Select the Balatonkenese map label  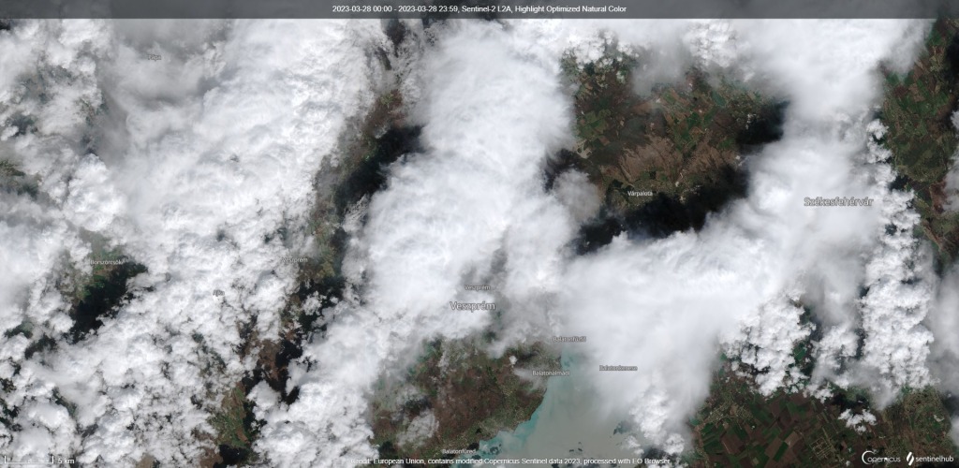tap(618, 367)
